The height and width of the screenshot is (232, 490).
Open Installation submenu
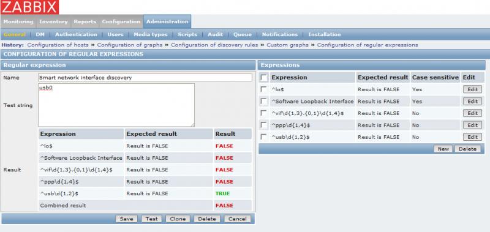point(325,34)
